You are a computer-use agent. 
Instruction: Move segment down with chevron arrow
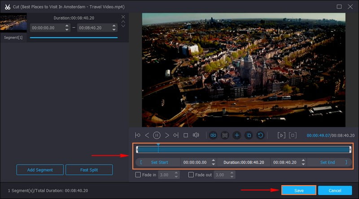click(x=123, y=26)
